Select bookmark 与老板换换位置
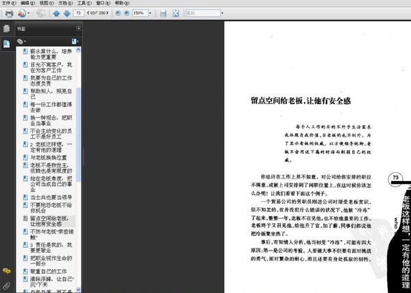Screen dimensions: 411x293 49,158
